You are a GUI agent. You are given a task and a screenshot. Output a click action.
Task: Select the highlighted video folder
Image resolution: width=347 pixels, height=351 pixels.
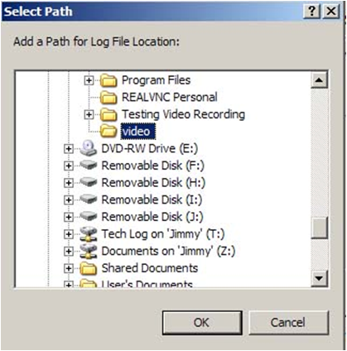(138, 132)
